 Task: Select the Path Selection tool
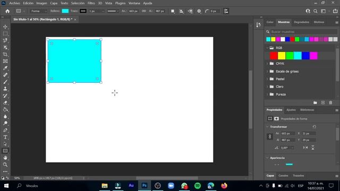click(5, 144)
